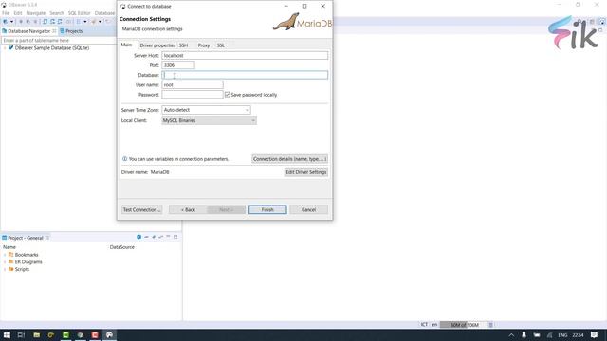Click the Edit Driver Settings button

tap(305, 172)
